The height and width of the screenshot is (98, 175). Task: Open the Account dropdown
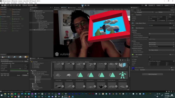[152, 5]
